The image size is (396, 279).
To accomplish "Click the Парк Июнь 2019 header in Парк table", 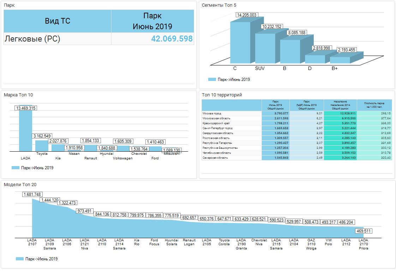I will pos(152,21).
